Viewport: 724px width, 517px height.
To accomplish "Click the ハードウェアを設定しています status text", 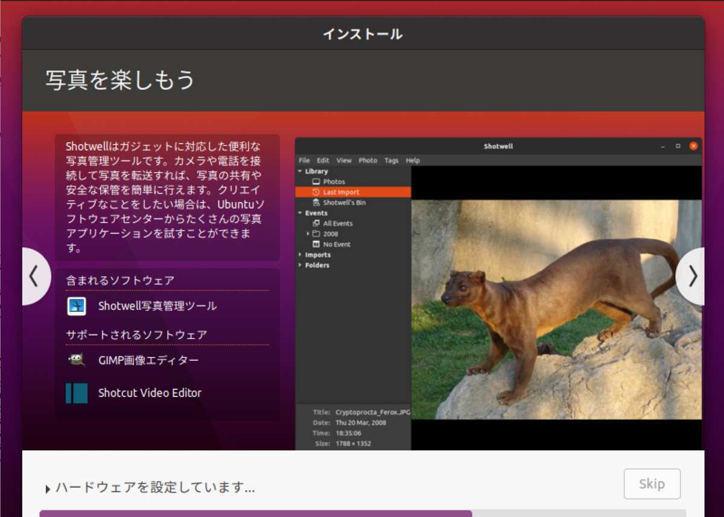I will pyautogui.click(x=155, y=487).
